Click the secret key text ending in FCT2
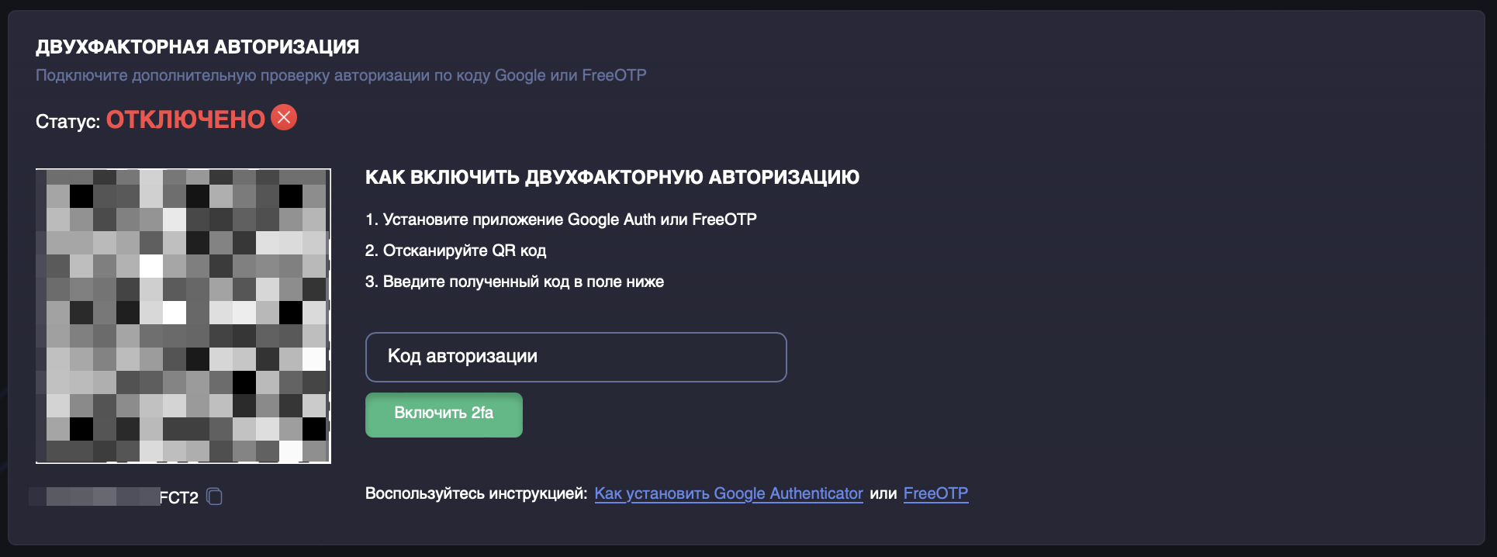 109,496
